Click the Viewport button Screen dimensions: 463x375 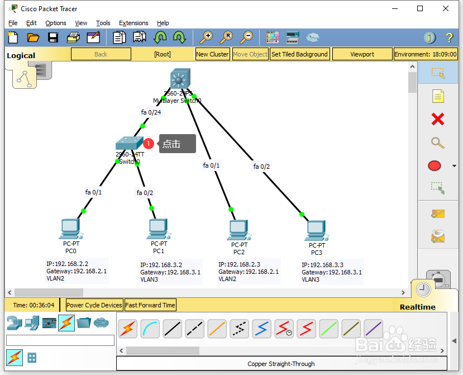pos(362,54)
